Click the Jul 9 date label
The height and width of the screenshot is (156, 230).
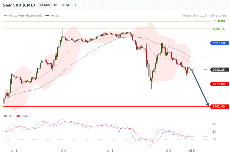tap(191, 151)
